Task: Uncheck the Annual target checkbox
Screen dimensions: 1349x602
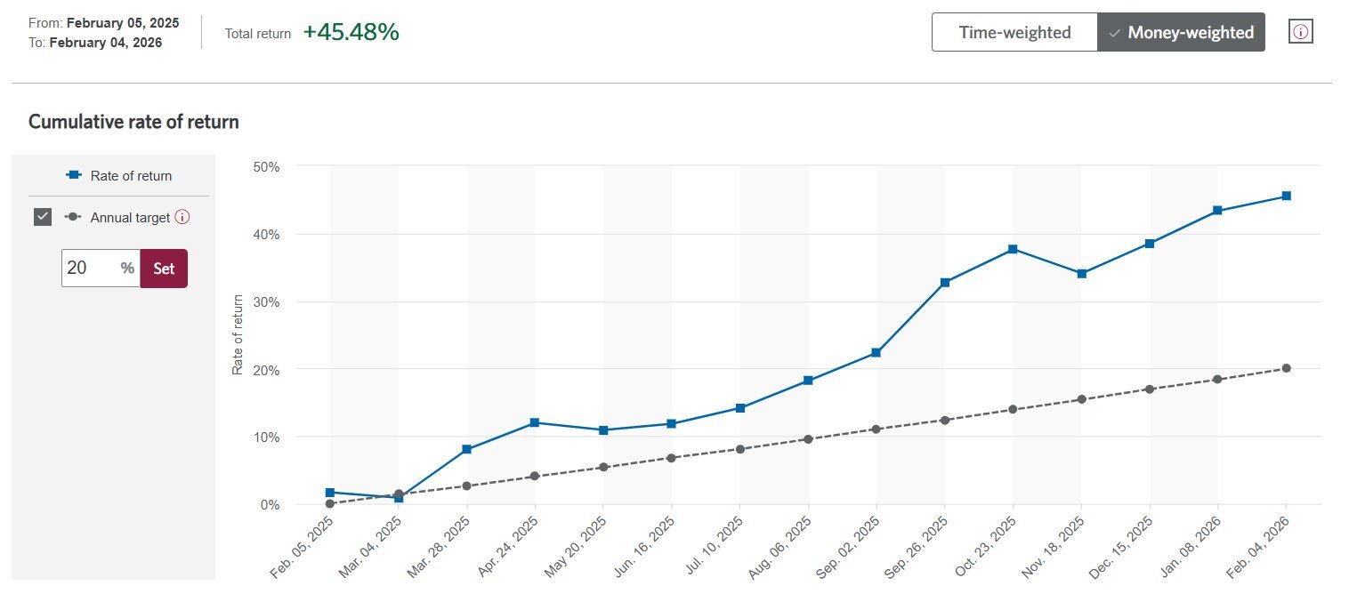Action: pos(43,217)
